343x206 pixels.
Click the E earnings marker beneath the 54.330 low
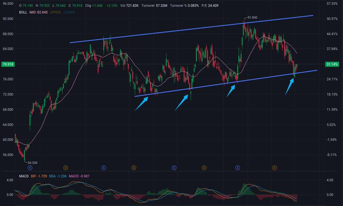(30, 168)
